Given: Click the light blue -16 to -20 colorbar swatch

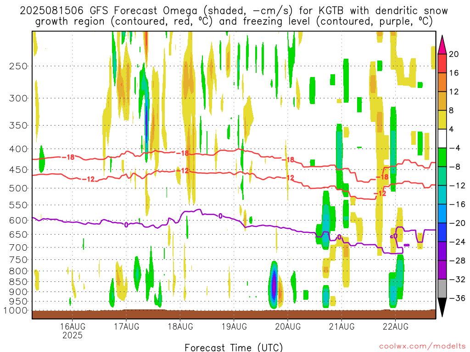Looking at the screenshot, I should pyautogui.click(x=442, y=214).
